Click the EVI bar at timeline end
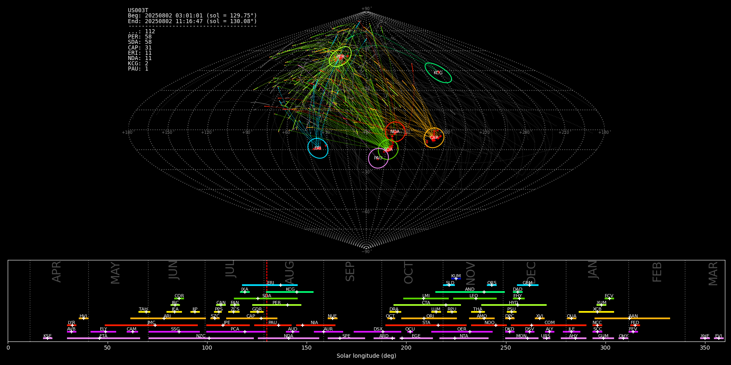This screenshot has width=731, height=365. (x=719, y=338)
